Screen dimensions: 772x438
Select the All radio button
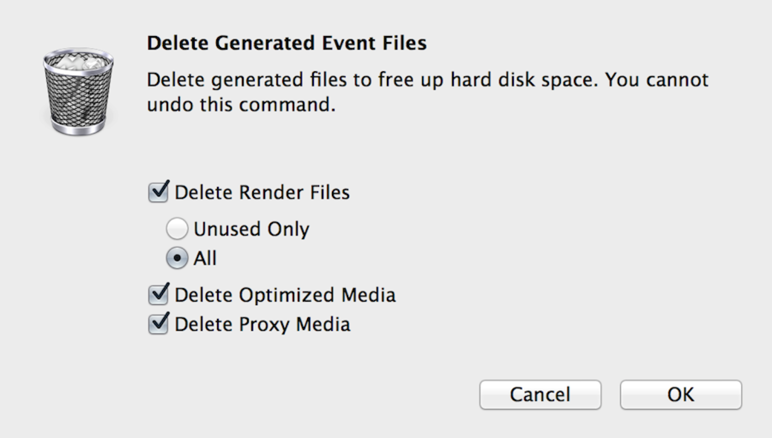(x=177, y=258)
